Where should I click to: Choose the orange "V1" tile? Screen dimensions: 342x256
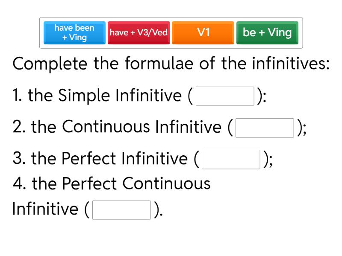(x=203, y=33)
